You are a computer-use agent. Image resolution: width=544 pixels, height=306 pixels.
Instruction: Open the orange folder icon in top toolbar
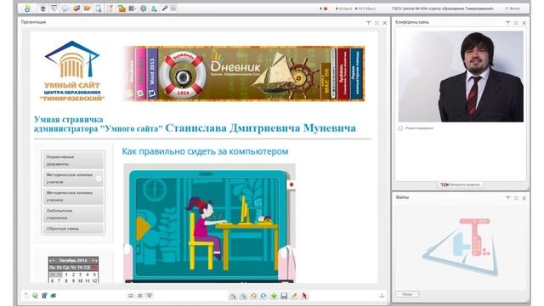(88, 8)
